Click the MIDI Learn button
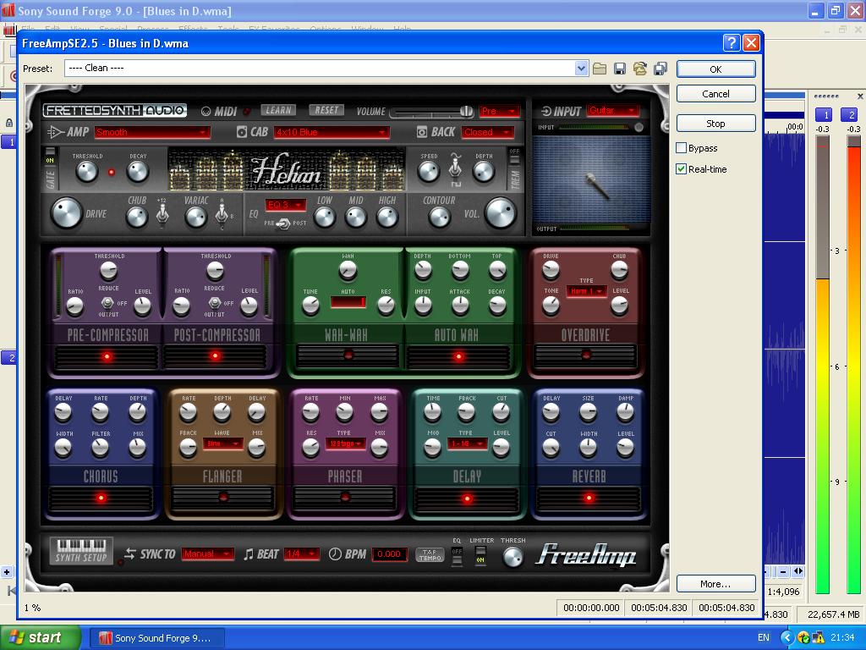This screenshot has width=866, height=650. [x=277, y=110]
